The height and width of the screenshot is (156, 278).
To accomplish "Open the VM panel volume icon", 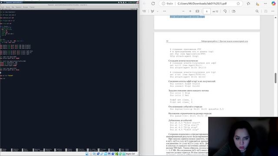I will click(x=126, y=2).
